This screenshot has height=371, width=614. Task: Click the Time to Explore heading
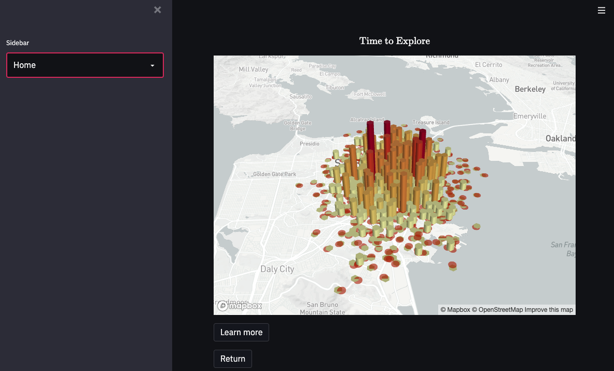[394, 41]
